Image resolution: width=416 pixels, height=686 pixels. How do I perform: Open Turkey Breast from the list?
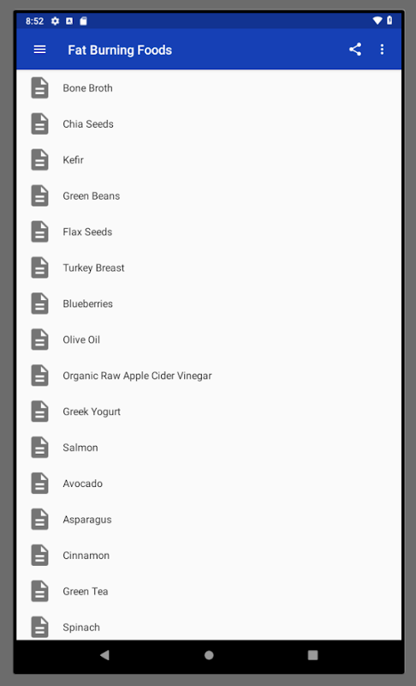coord(209,268)
